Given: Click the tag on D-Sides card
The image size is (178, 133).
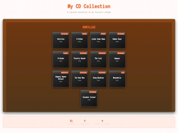Looking at the screenshot, I should click(x=66, y=53).
